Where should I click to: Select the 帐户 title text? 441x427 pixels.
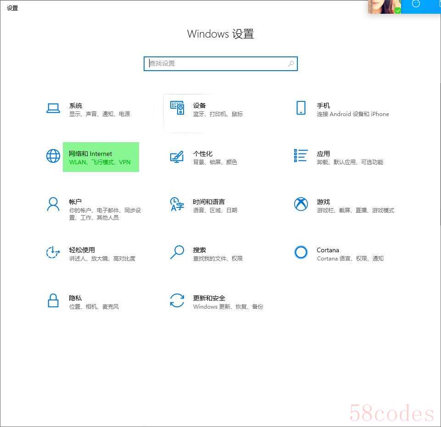click(x=75, y=202)
